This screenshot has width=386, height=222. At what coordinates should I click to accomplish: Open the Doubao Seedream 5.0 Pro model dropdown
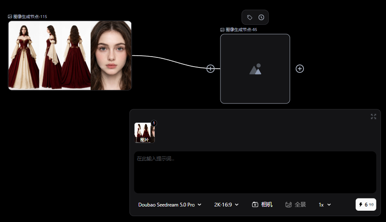coord(170,204)
